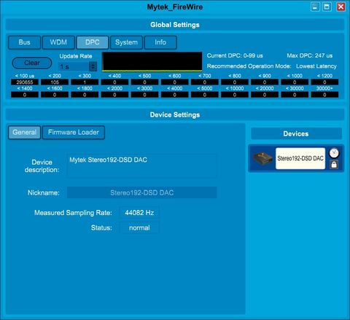
Task: Click the Update Rate value field
Action: pyautogui.click(x=74, y=66)
